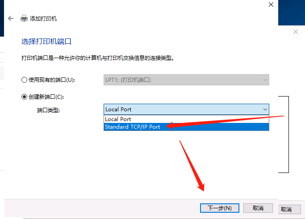Click the 添加打印机 window title
The width and height of the screenshot is (305, 219).
[x=43, y=18]
